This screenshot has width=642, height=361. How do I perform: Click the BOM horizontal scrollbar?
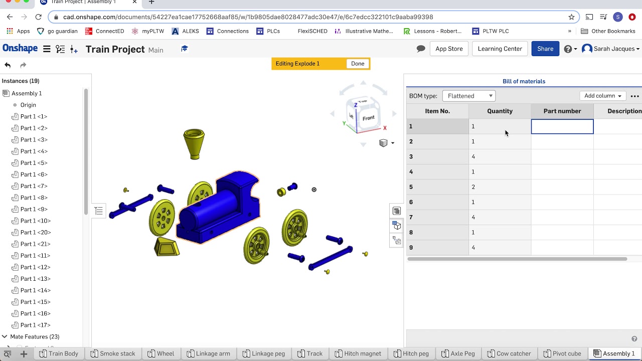click(x=517, y=259)
